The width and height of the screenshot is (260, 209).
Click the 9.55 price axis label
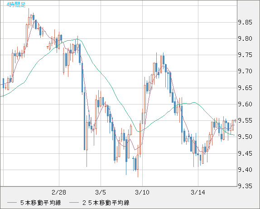(x=245, y=121)
